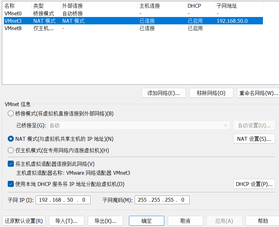Click 还原默认设置 button

click(x=24, y=221)
